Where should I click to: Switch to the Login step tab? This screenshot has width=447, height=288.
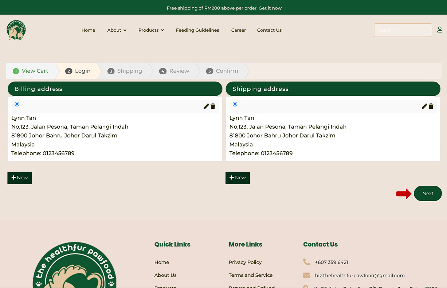pyautogui.click(x=78, y=71)
